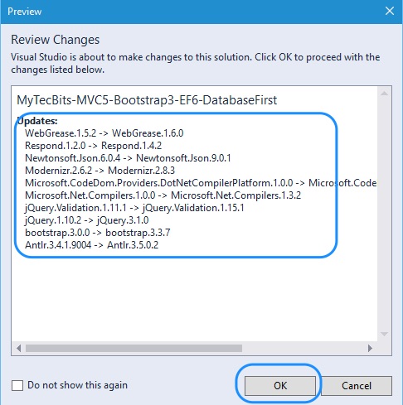The height and width of the screenshot is (405, 403).
Task: Select the WebGrease.1.5.2 update line
Action: 104,133
